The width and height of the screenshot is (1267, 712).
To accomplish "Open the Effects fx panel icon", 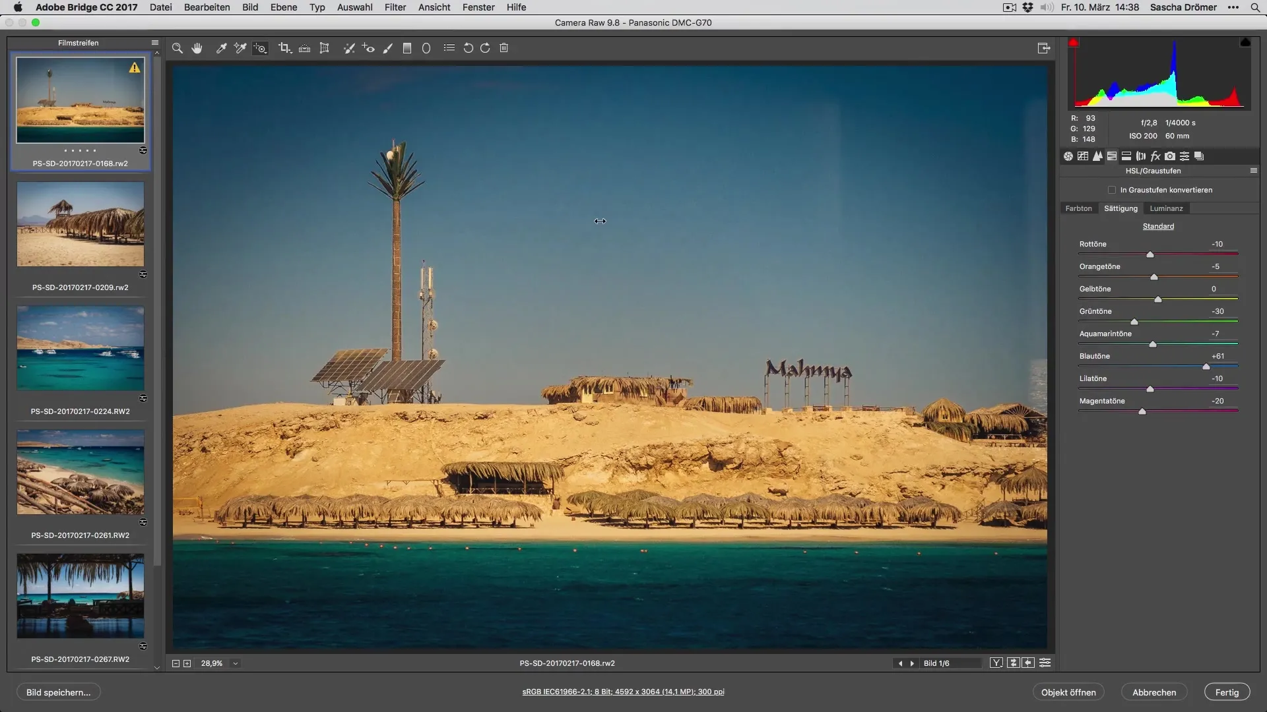I will (x=1155, y=156).
